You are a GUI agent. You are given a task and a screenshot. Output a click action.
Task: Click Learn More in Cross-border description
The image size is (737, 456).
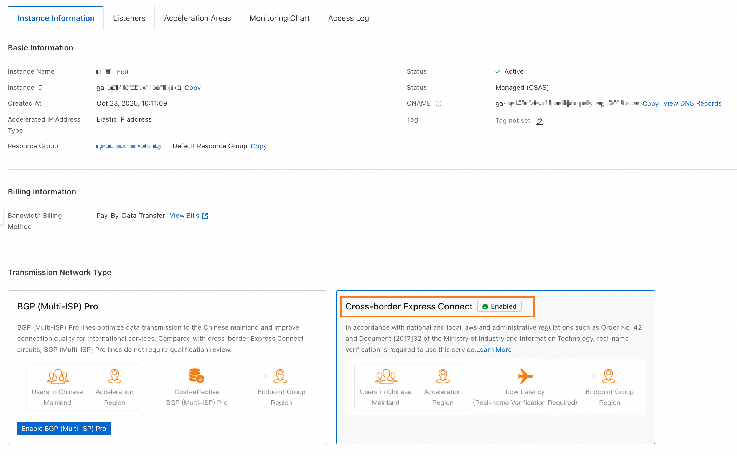[x=494, y=350]
